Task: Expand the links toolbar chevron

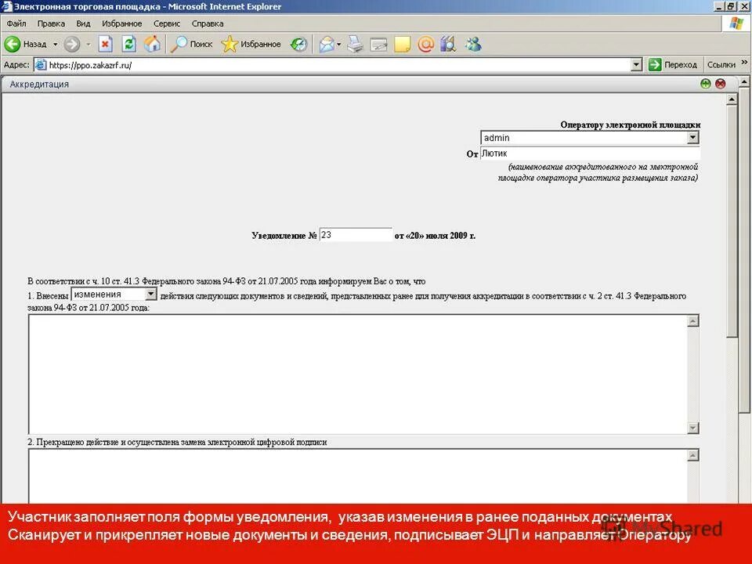Action: (744, 63)
